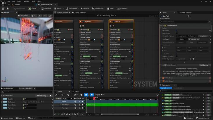This screenshot has height=120, width=213.
Task: Click the Edit Summary button
Action: pyautogui.click(x=205, y=65)
